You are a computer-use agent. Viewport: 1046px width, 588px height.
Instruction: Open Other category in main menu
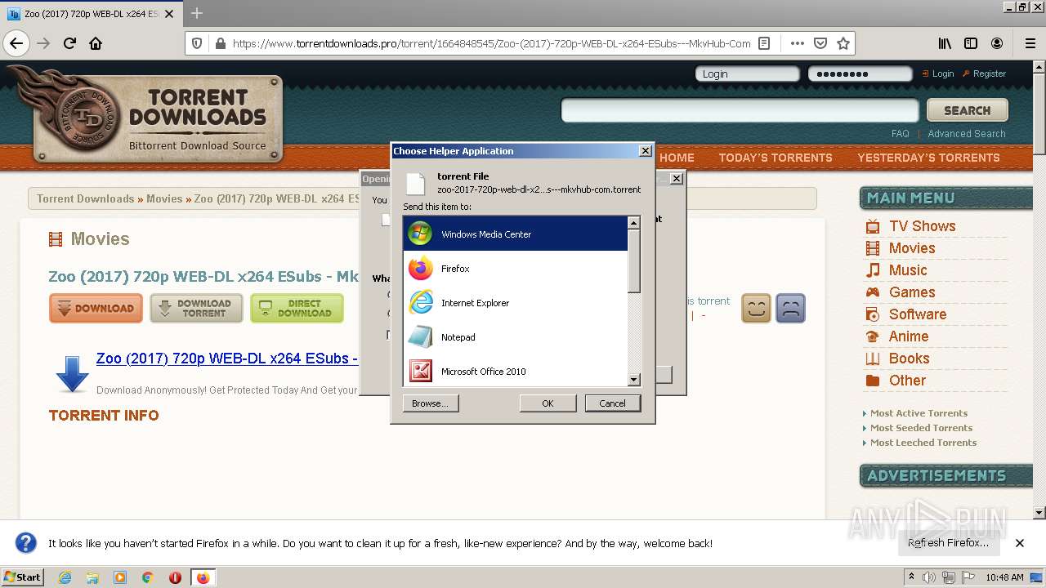(x=907, y=381)
